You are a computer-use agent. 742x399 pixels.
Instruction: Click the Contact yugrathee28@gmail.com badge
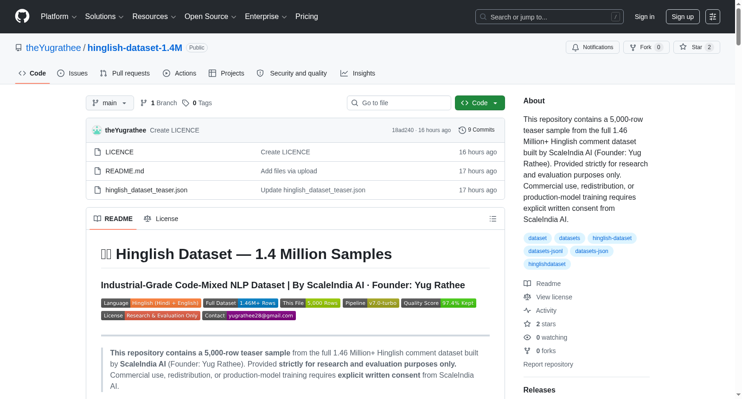coord(249,316)
